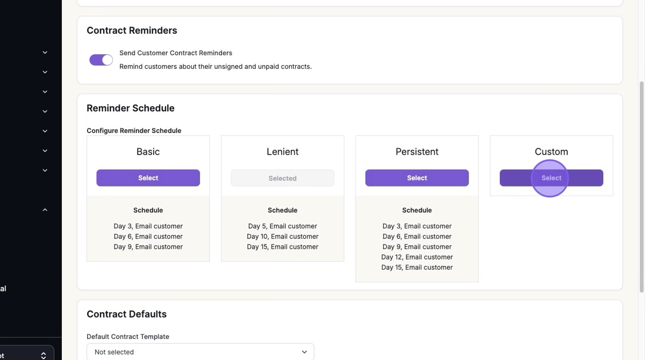Expand the fifth sidebar chevron from top
645x360 pixels.
click(45, 131)
